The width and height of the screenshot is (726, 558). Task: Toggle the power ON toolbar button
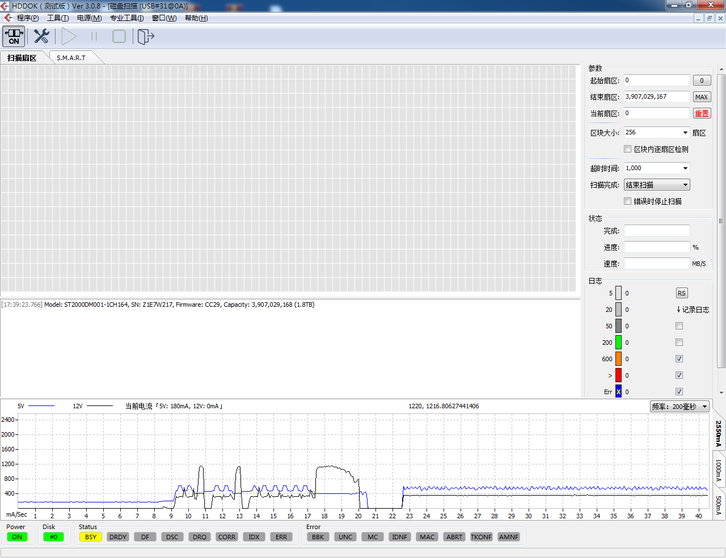click(x=14, y=36)
